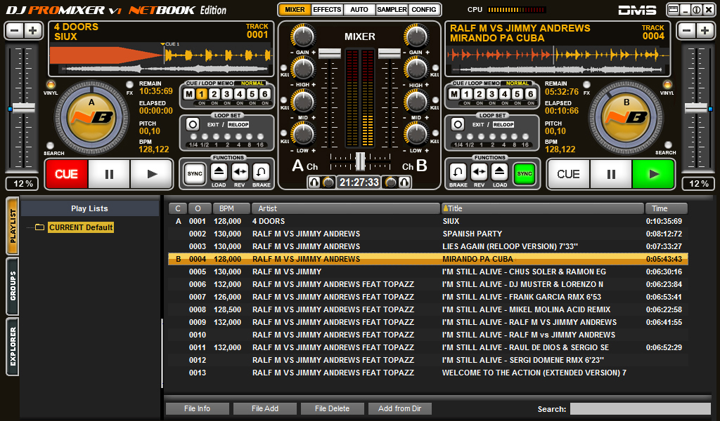This screenshot has height=421, width=720.
Task: Toggle headphone cue monitoring for channel A
Action: 314,182
